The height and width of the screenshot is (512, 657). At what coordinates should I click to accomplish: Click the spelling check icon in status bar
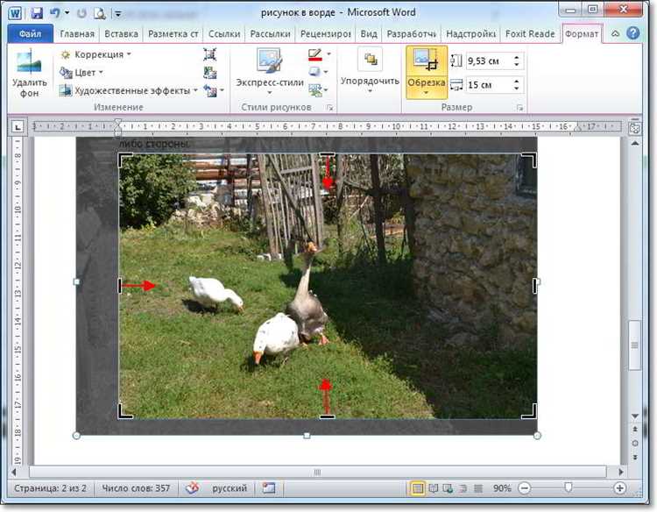pyautogui.click(x=193, y=488)
